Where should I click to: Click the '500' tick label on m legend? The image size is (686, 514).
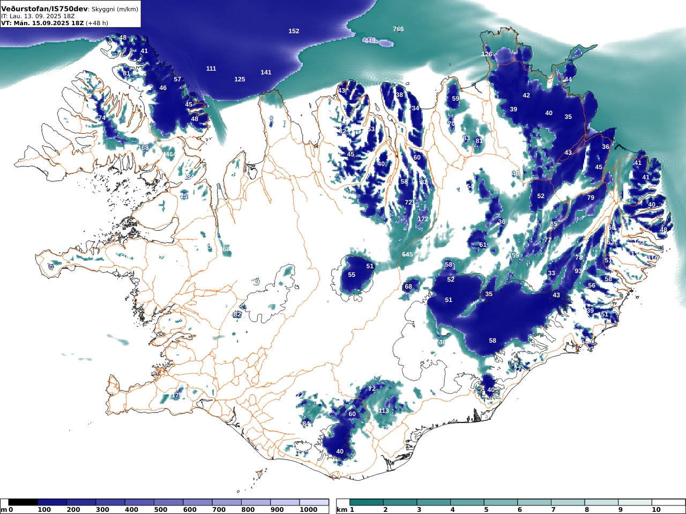point(161,510)
